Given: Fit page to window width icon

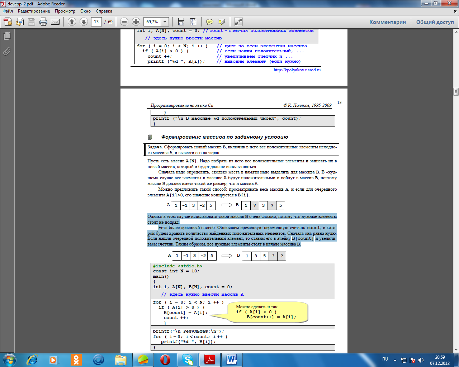Looking at the screenshot, I should [181, 22].
